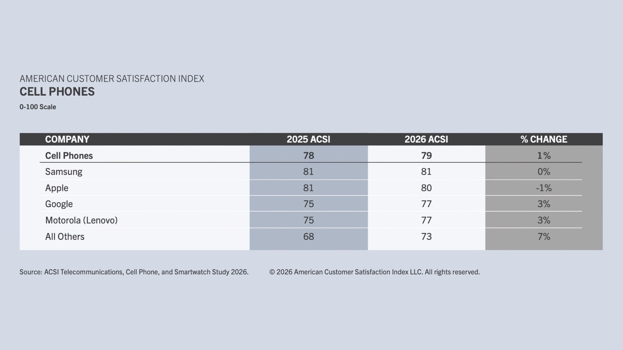The height and width of the screenshot is (350, 623).
Task: Click the 2025 ACSI column header
Action: [308, 140]
